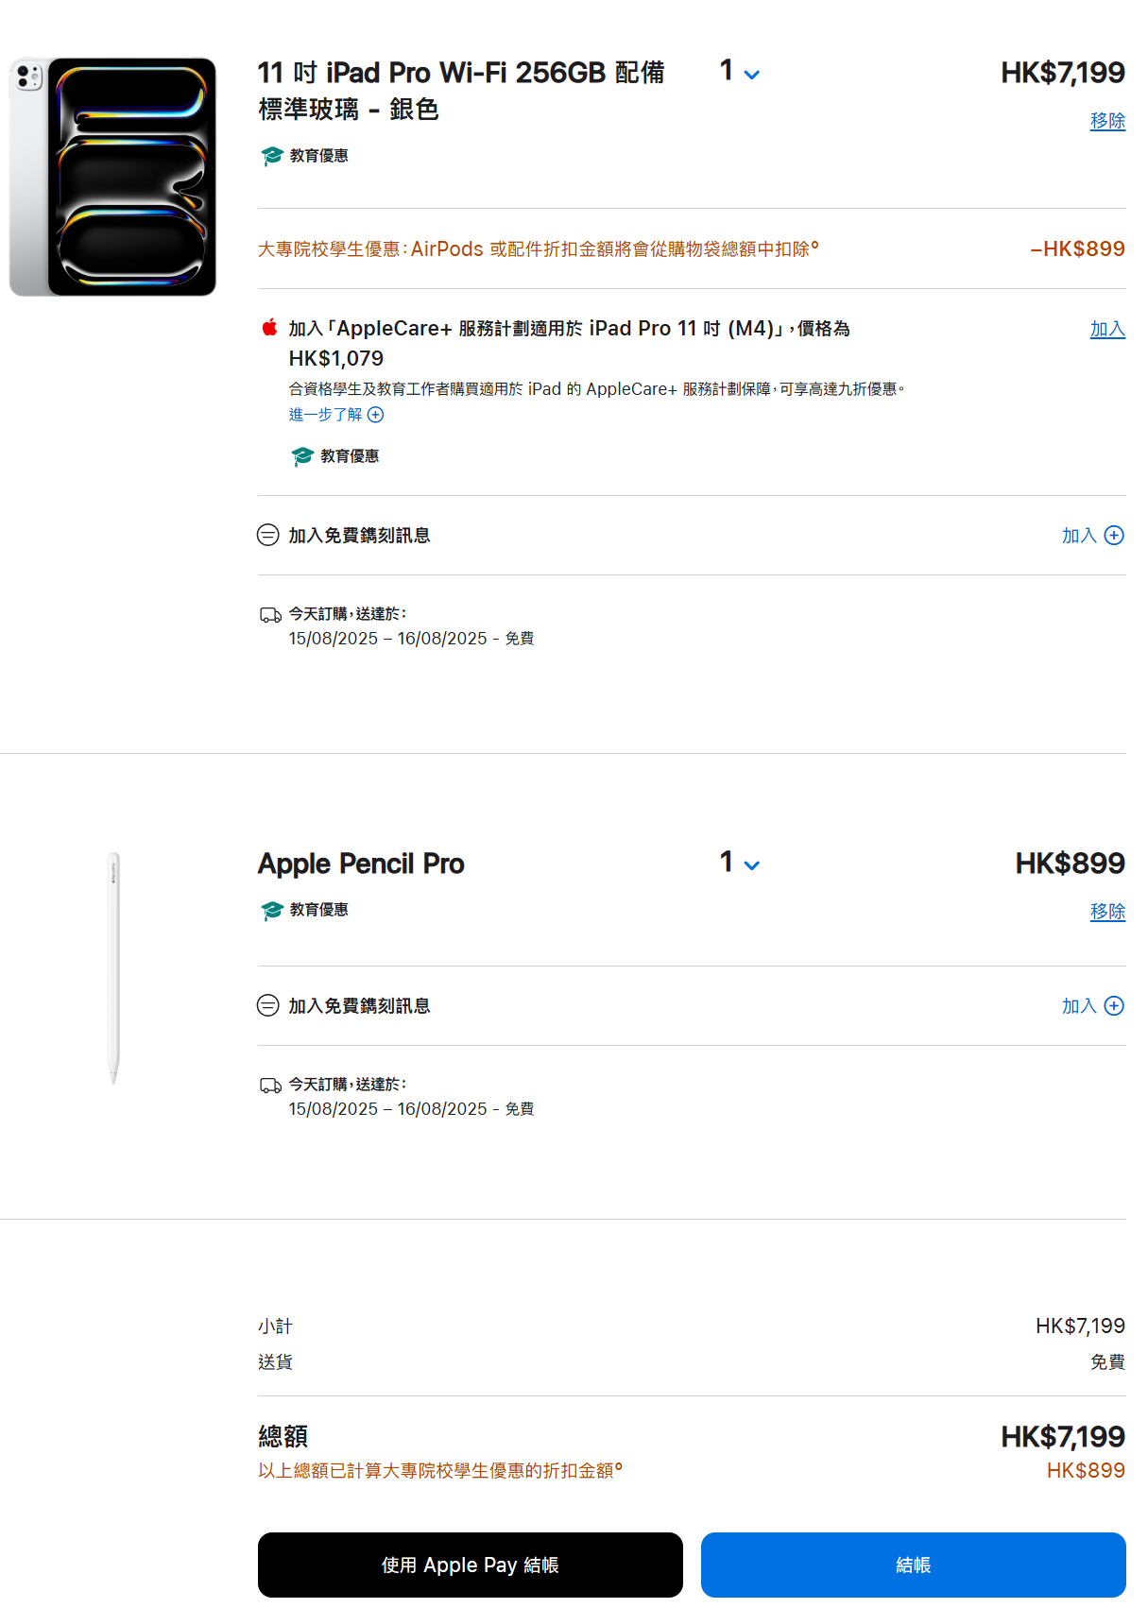Open Apple Pencil Pro quantity dropdown
This screenshot has height=1608, width=1148.
point(740,863)
